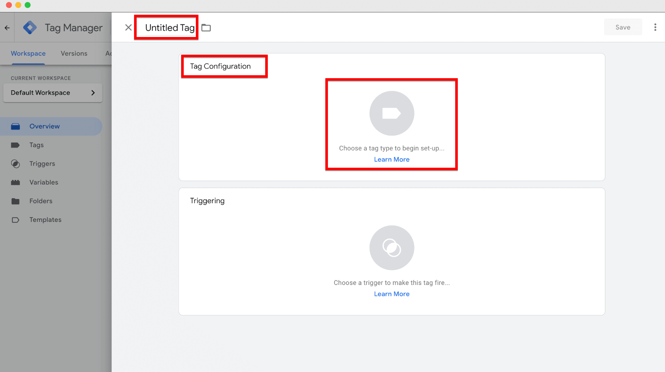Open Folders in the sidebar
The image size is (665, 372).
point(41,201)
